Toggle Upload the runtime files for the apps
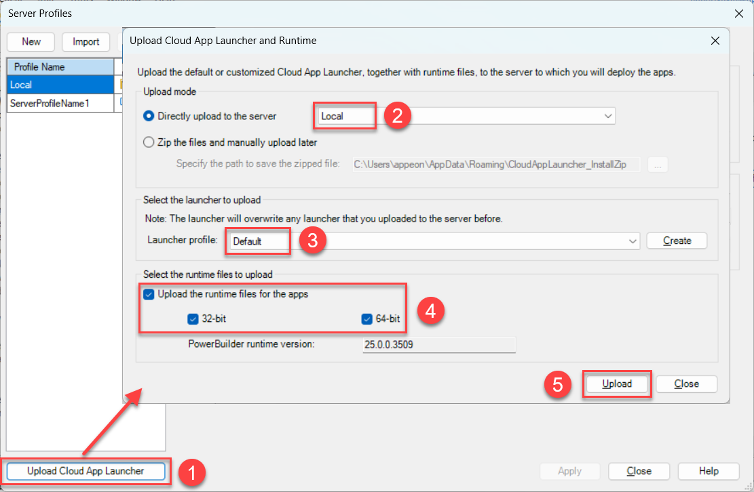The image size is (754, 492). point(149,294)
